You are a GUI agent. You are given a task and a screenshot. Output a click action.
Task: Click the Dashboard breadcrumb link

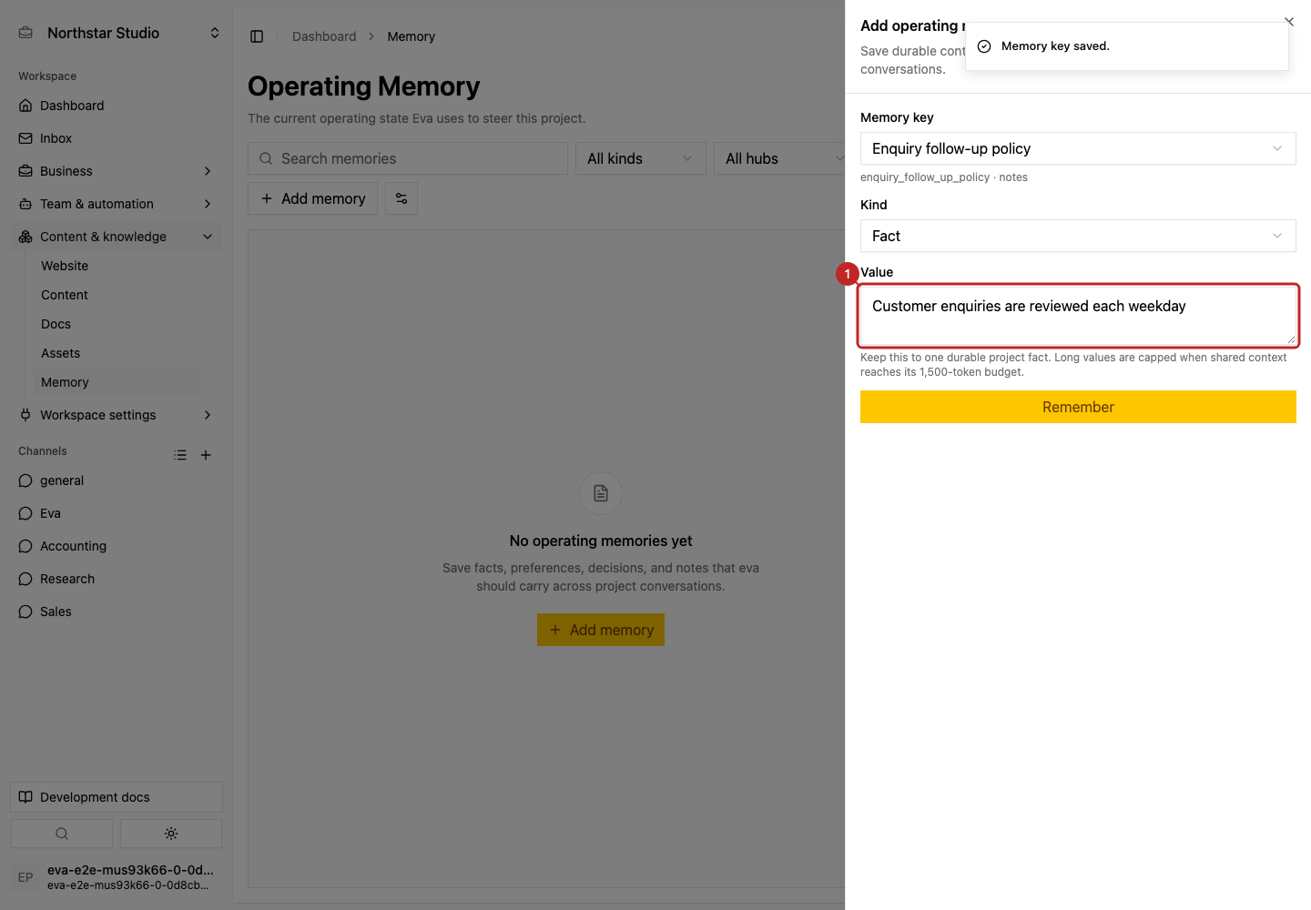(324, 36)
